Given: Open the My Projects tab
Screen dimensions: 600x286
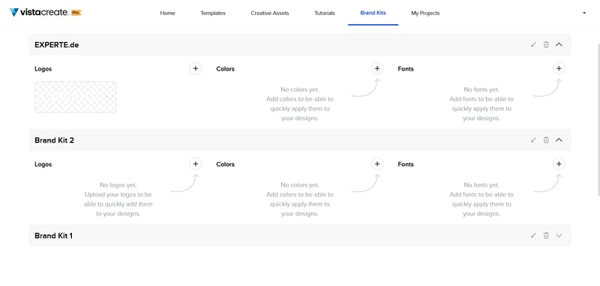Looking at the screenshot, I should (x=425, y=13).
